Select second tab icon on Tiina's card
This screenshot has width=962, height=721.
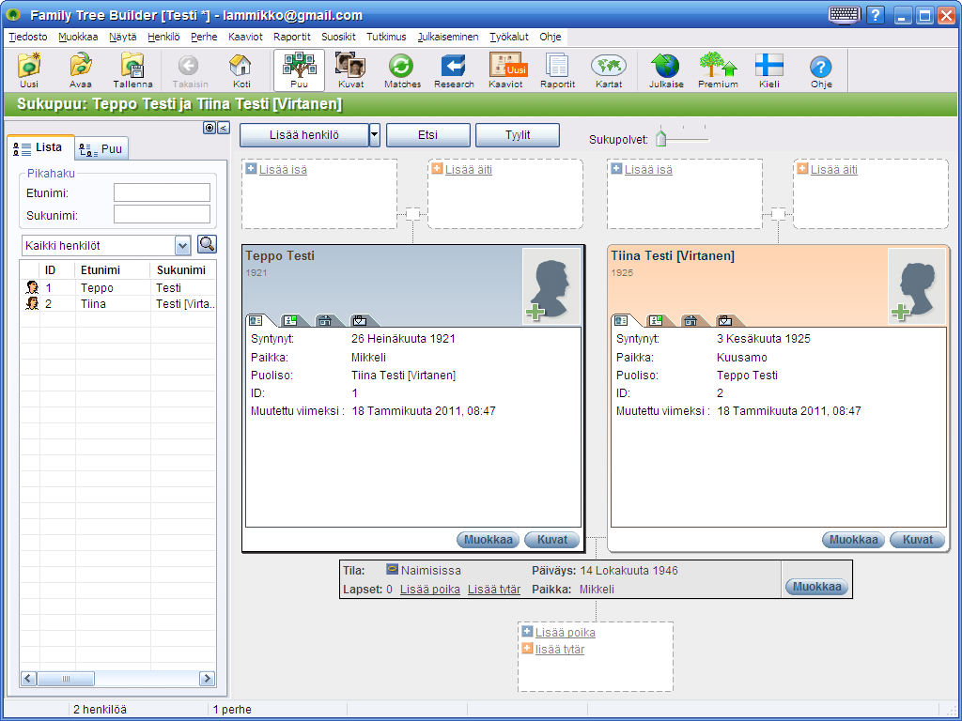point(655,320)
